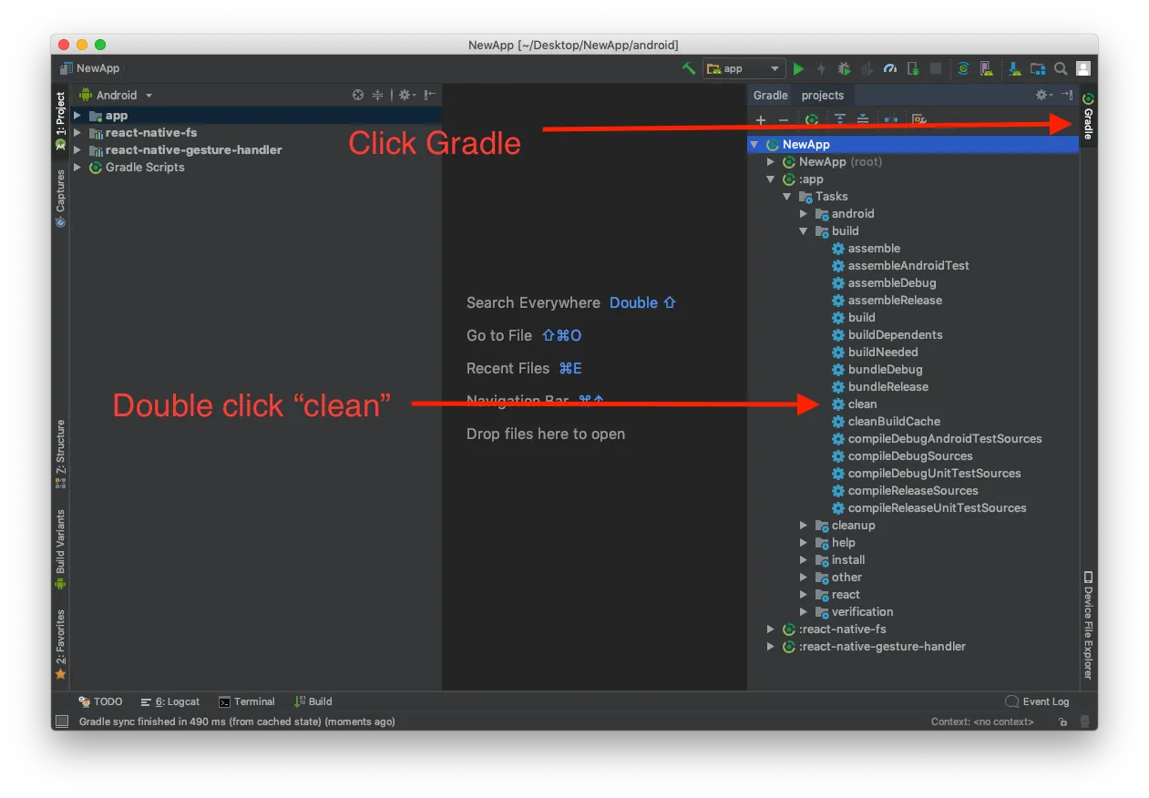Image resolution: width=1149 pixels, height=798 pixels.
Task: Click Apply Changes lightning bolt icon
Action: (x=822, y=68)
